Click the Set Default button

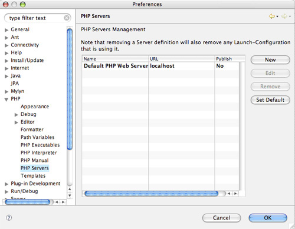click(270, 100)
